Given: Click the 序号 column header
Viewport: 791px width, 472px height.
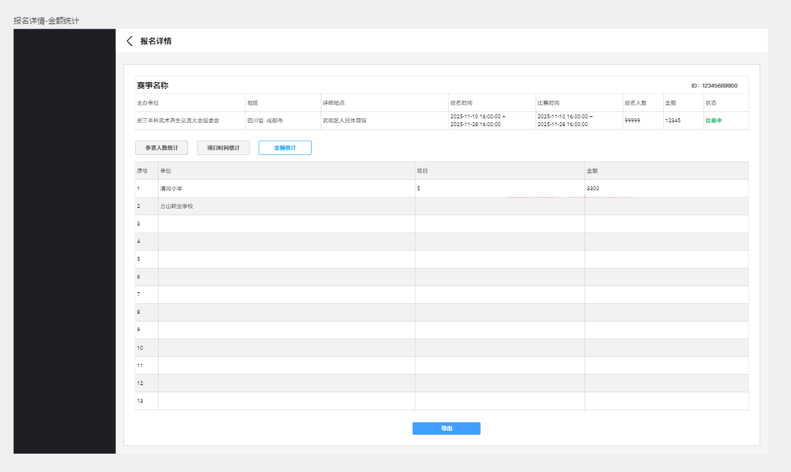Looking at the screenshot, I should click(x=142, y=171).
